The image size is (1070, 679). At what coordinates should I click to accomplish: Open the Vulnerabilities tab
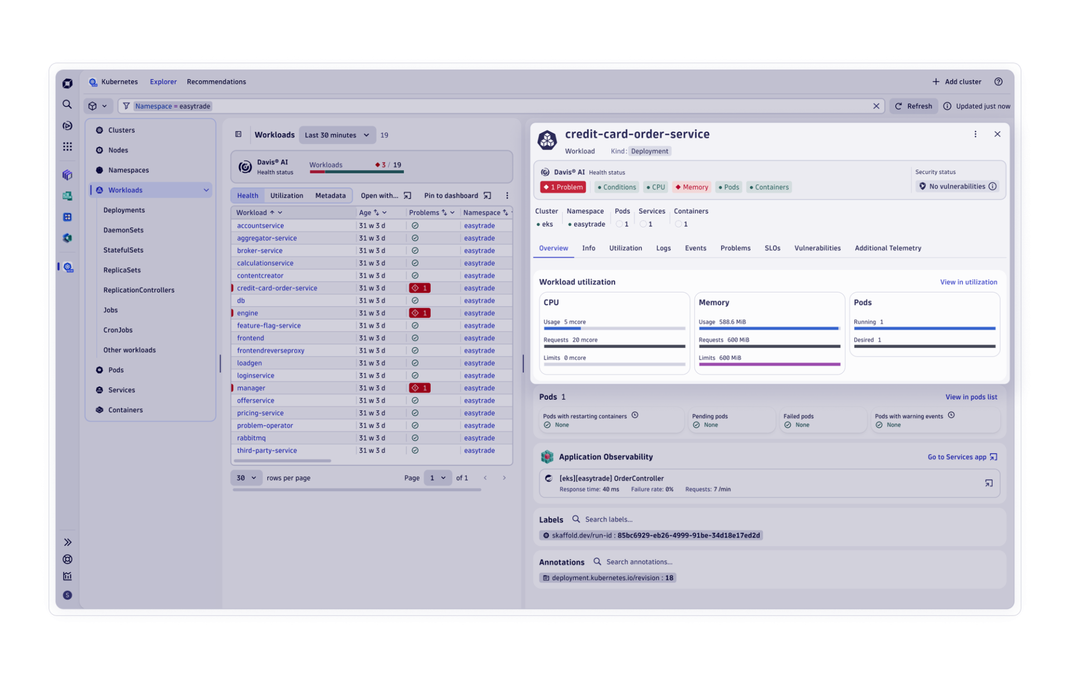[817, 248]
